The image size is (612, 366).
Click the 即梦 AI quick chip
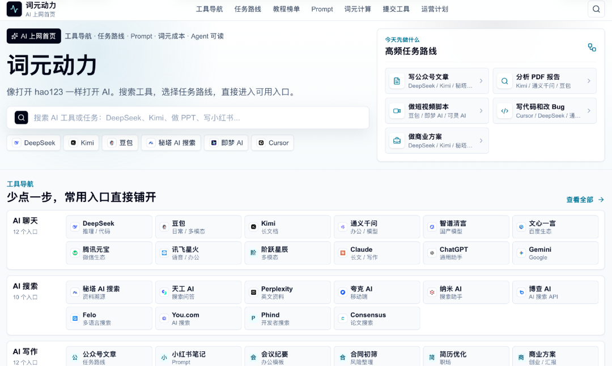(x=226, y=143)
